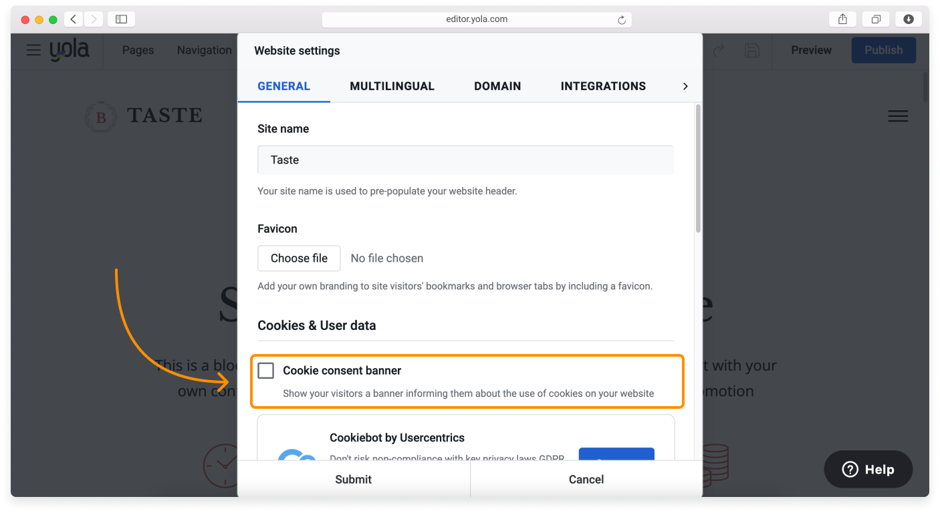Expand more settings tabs with chevron
Viewport: 940px width, 513px height.
pos(685,86)
